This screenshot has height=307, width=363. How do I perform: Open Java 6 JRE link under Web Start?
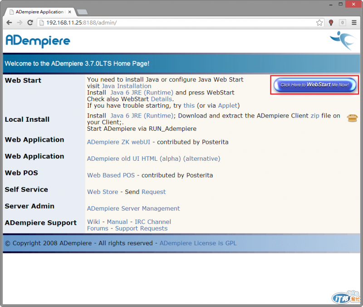coord(142,93)
